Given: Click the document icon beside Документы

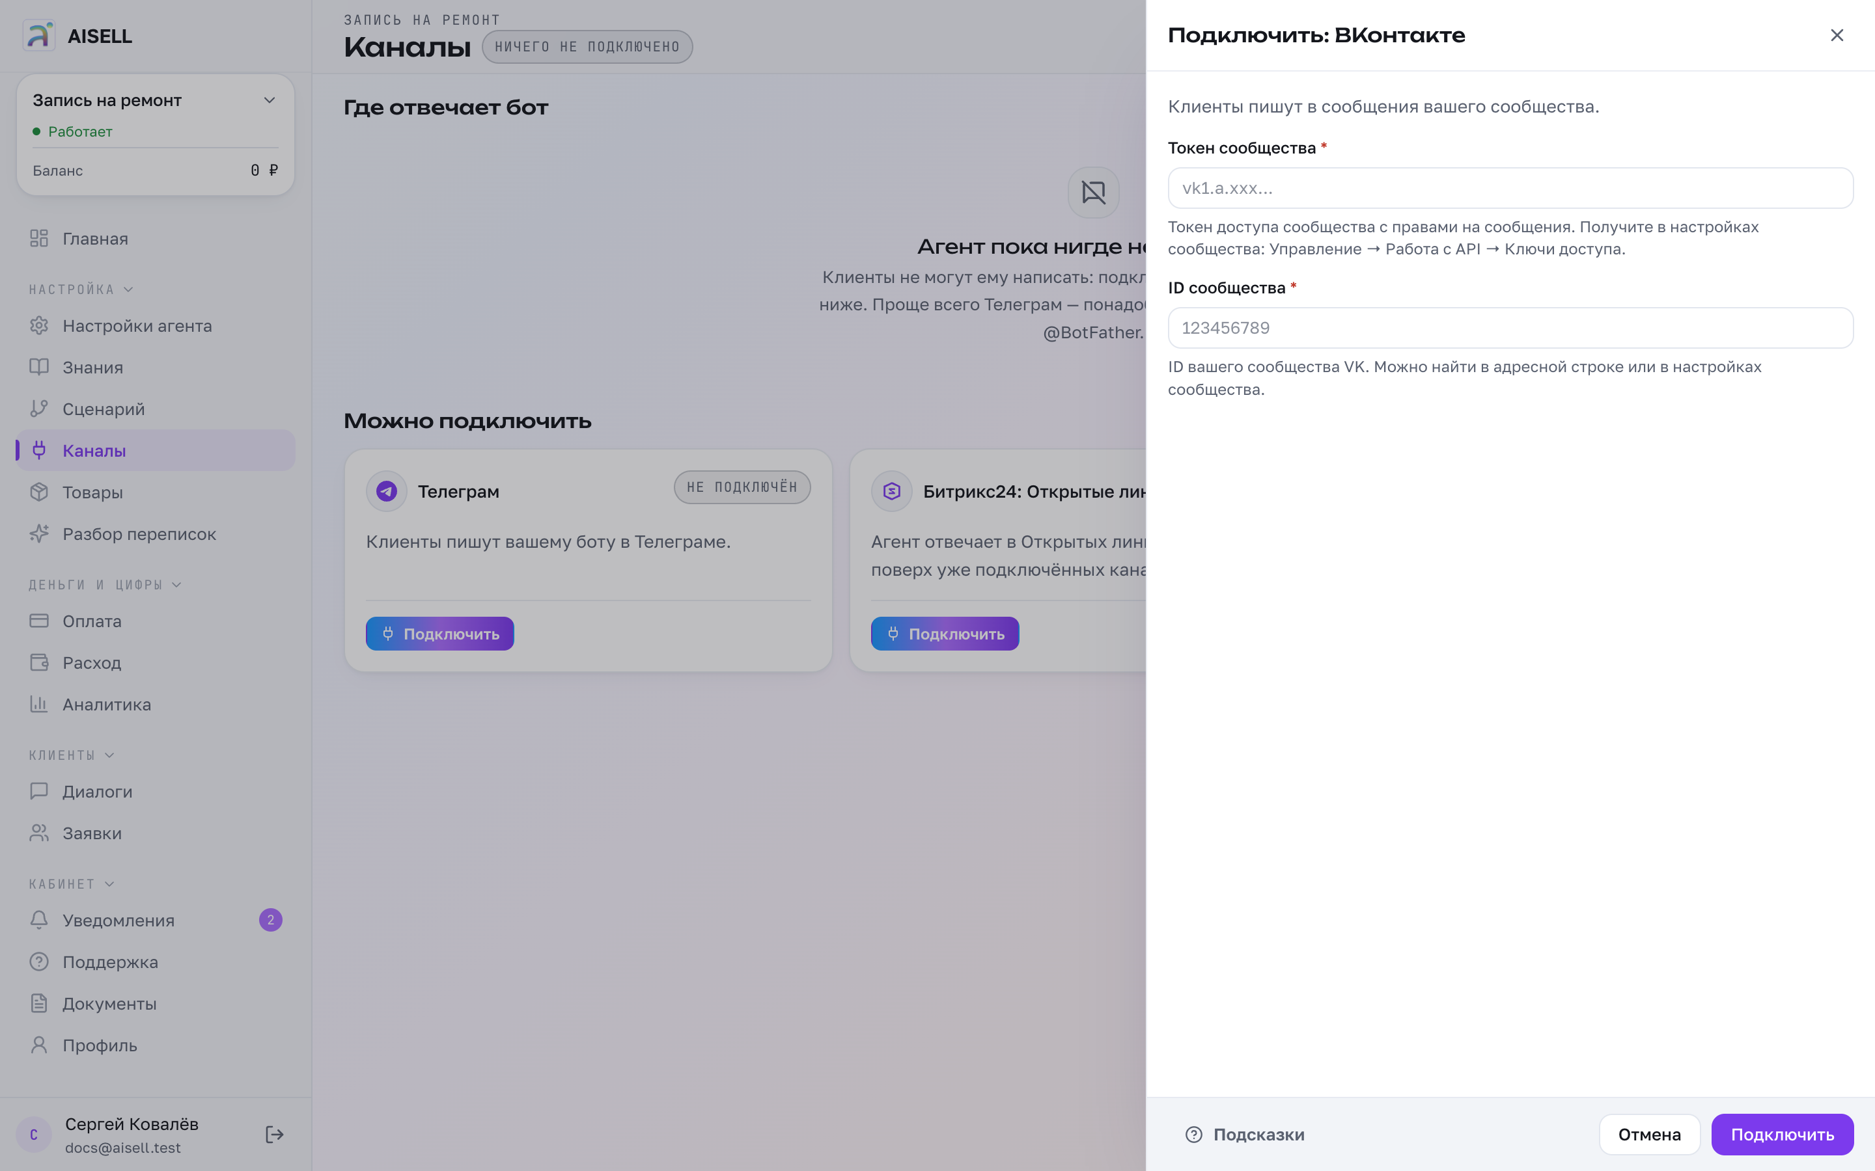Looking at the screenshot, I should 39,1004.
